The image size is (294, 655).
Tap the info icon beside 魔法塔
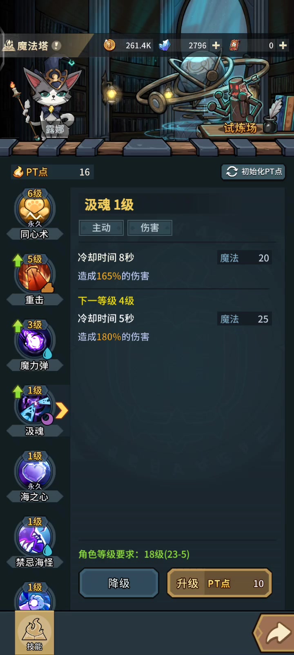(x=57, y=45)
